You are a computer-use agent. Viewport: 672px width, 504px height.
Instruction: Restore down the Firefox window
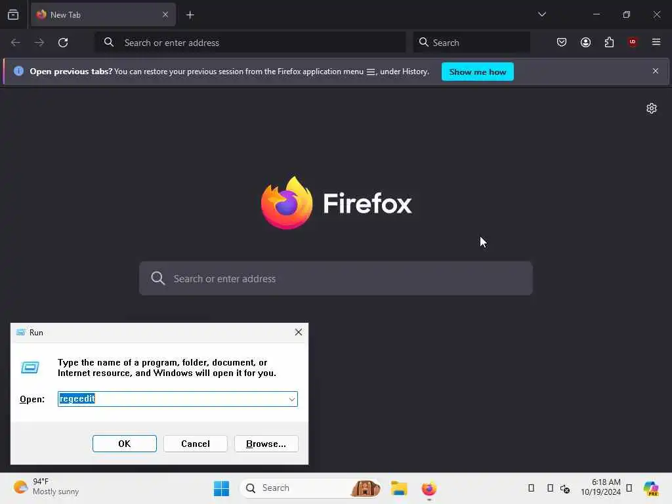click(627, 14)
